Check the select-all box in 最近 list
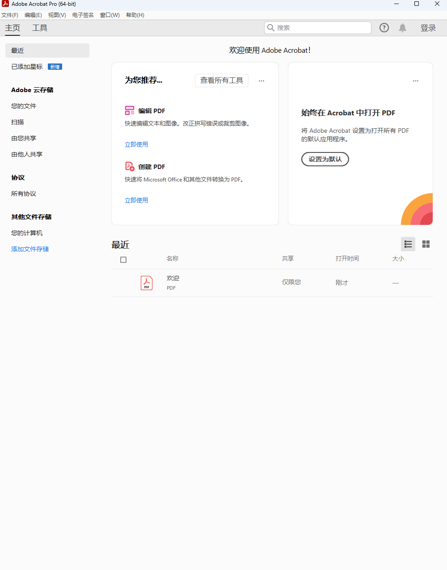The height and width of the screenshot is (570, 447). pos(123,259)
